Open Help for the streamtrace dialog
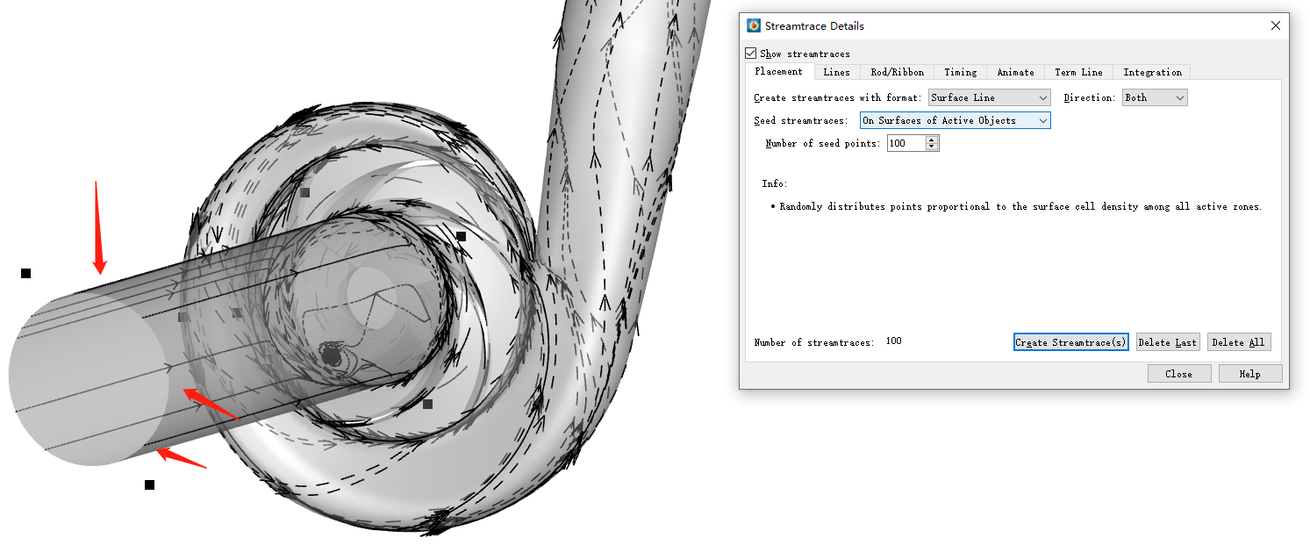The image size is (1310, 545). (1249, 374)
